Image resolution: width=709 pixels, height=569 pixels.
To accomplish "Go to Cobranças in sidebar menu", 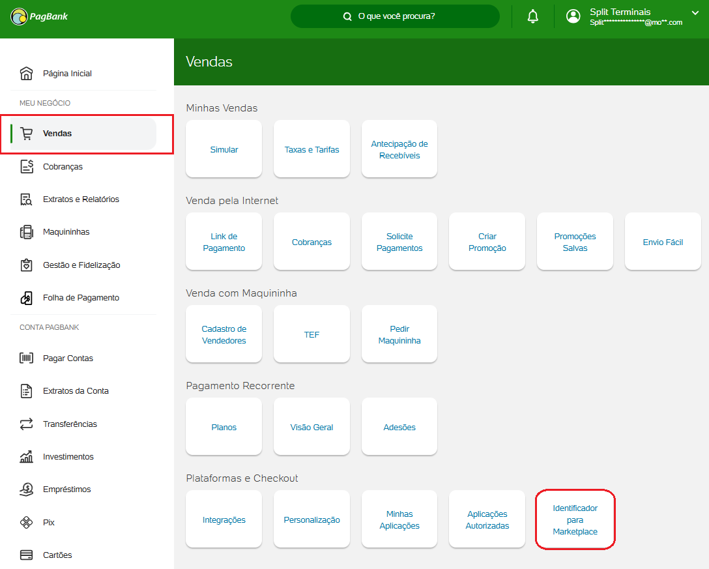I will click(x=63, y=166).
